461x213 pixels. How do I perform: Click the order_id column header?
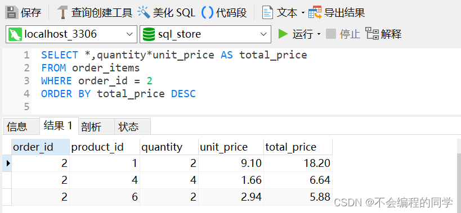pos(41,147)
